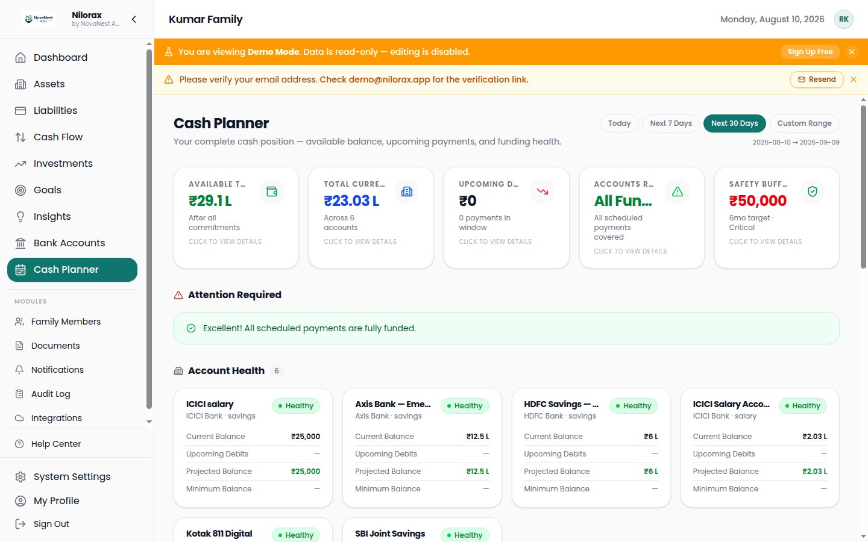Open the Custom Range option

[804, 123]
